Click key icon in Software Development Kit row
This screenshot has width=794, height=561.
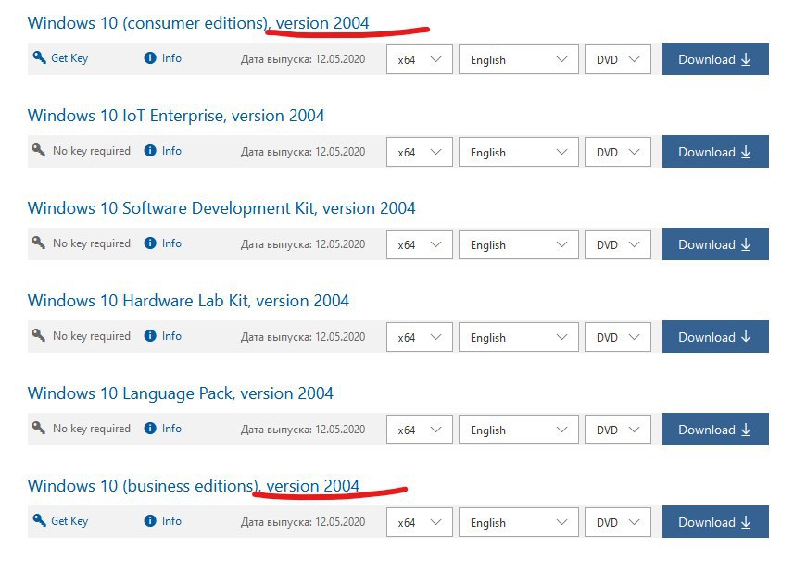(x=39, y=243)
